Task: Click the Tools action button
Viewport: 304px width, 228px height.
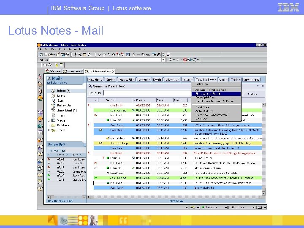Action: 235,79
